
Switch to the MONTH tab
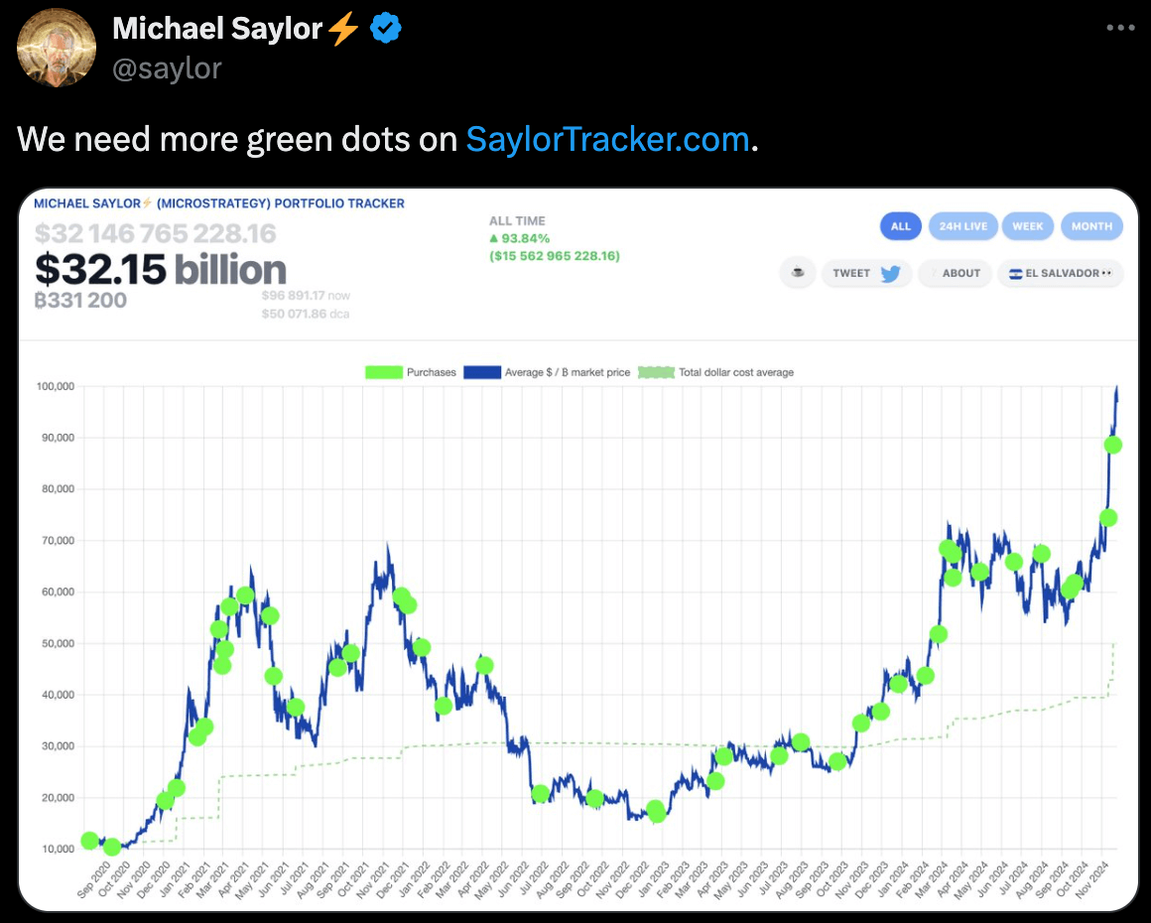tap(1091, 226)
